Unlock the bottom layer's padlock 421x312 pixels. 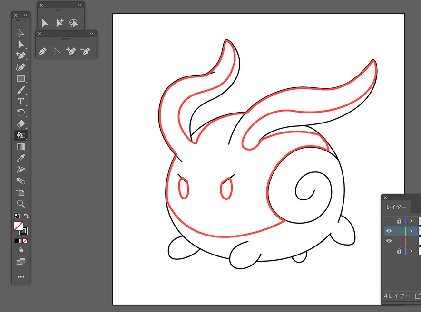point(399,251)
